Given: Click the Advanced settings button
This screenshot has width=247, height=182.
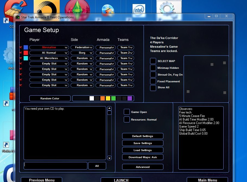Looking at the screenshot, I should point(143,167).
